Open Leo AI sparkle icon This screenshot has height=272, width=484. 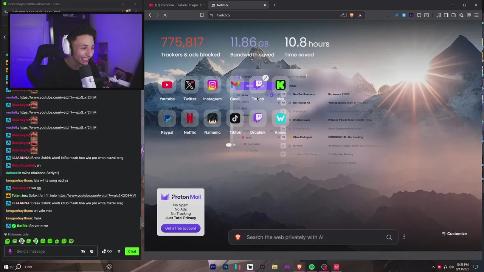coord(461,15)
